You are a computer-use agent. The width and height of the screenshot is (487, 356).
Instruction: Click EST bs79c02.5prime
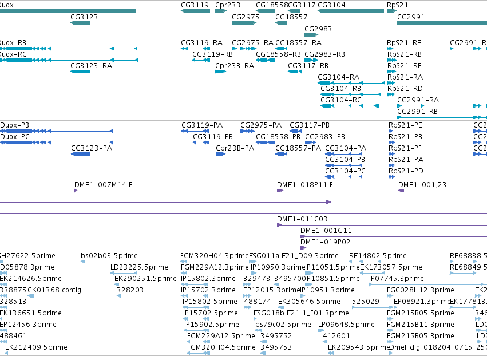(x=283, y=325)
